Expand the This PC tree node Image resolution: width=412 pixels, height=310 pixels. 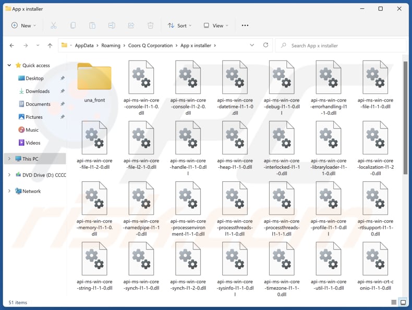(x=9, y=159)
